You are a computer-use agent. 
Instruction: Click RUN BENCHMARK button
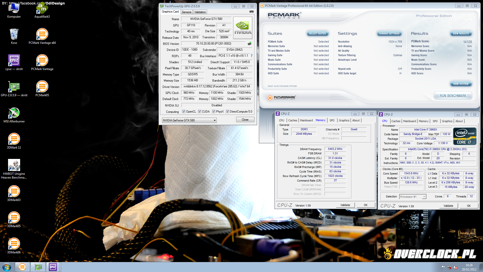pyautogui.click(x=453, y=96)
